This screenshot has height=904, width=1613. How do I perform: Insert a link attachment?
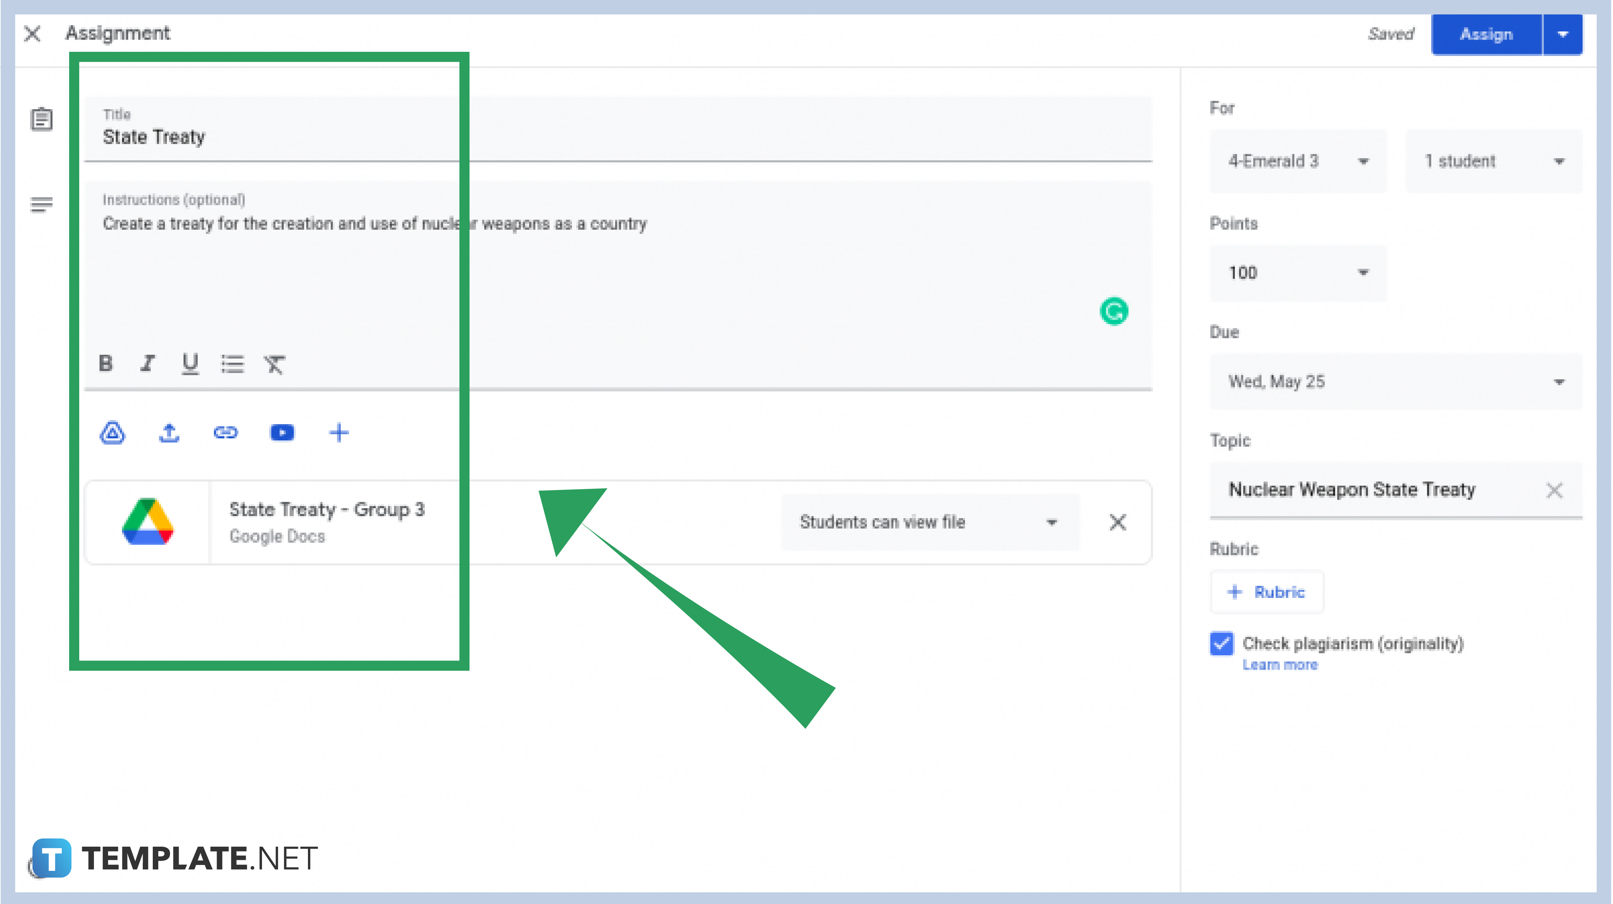[225, 432]
